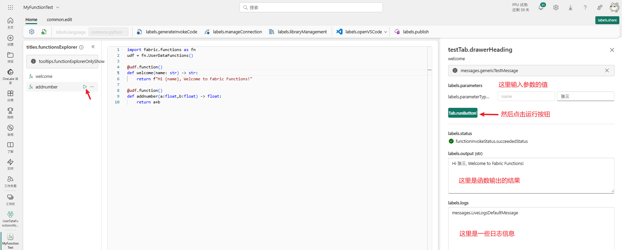Collapse the functions explorer panel
The image size is (622, 250).
click(93, 47)
